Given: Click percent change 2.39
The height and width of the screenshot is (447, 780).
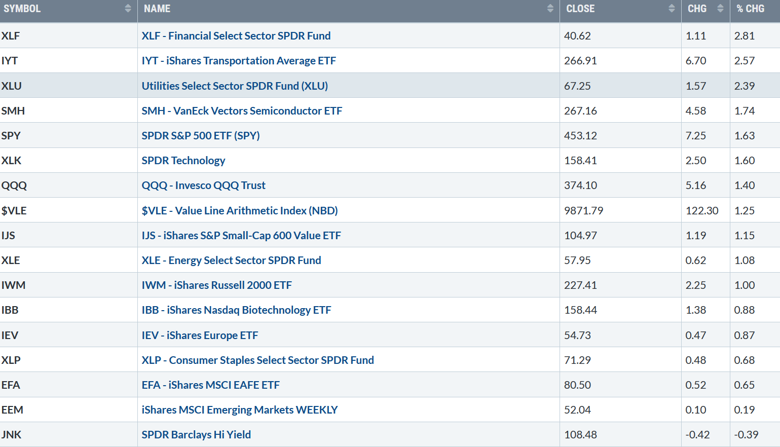Looking at the screenshot, I should click(x=745, y=86).
